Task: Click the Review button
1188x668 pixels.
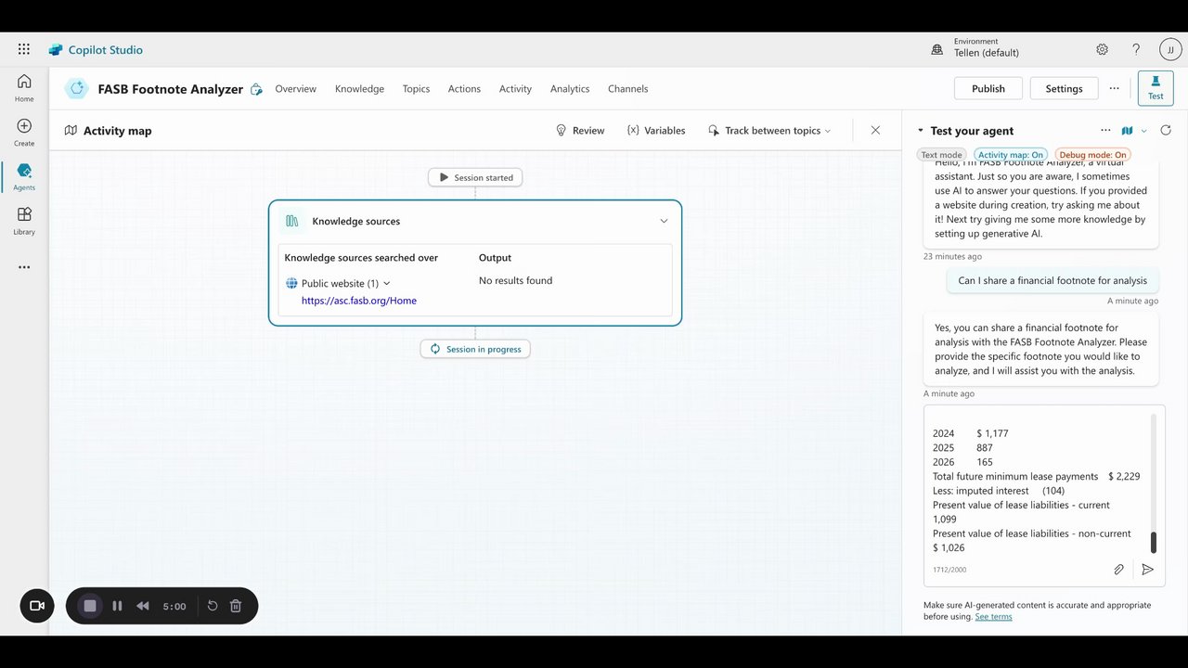Action: 580,131
